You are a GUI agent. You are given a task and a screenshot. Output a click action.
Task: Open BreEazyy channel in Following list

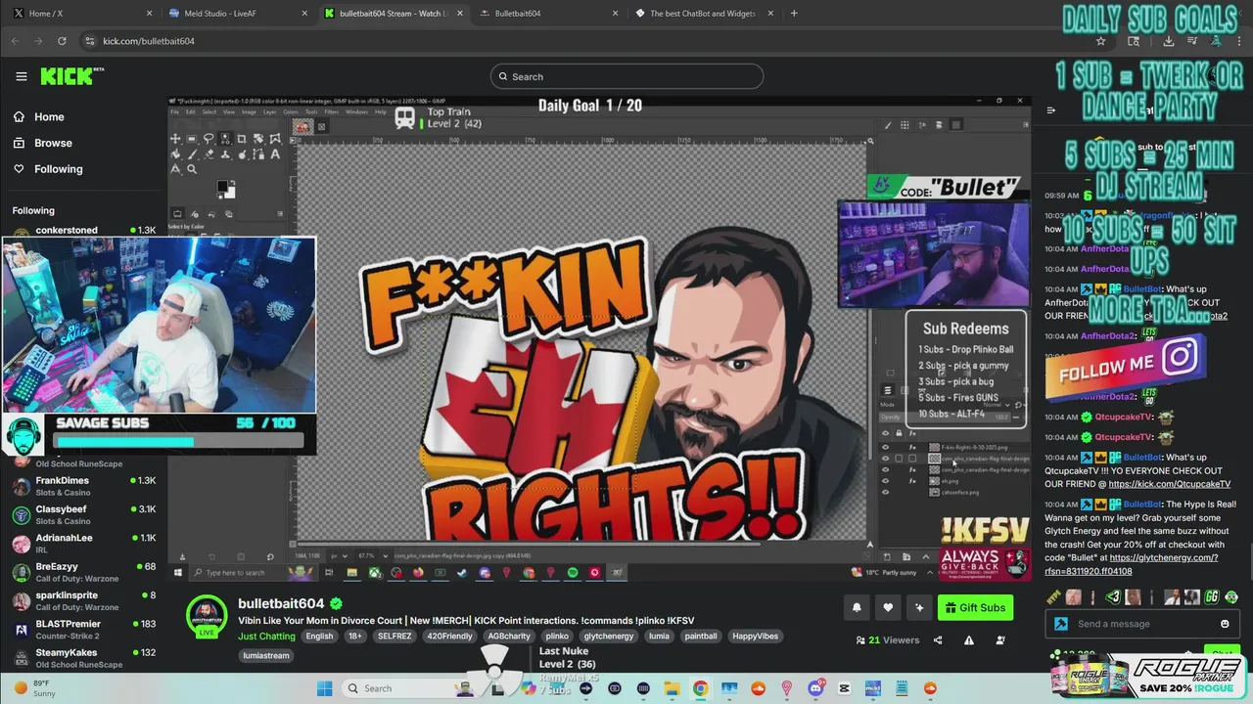(83, 572)
